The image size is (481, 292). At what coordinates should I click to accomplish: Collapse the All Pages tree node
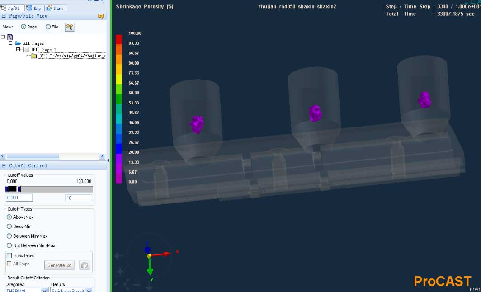click(x=10, y=43)
